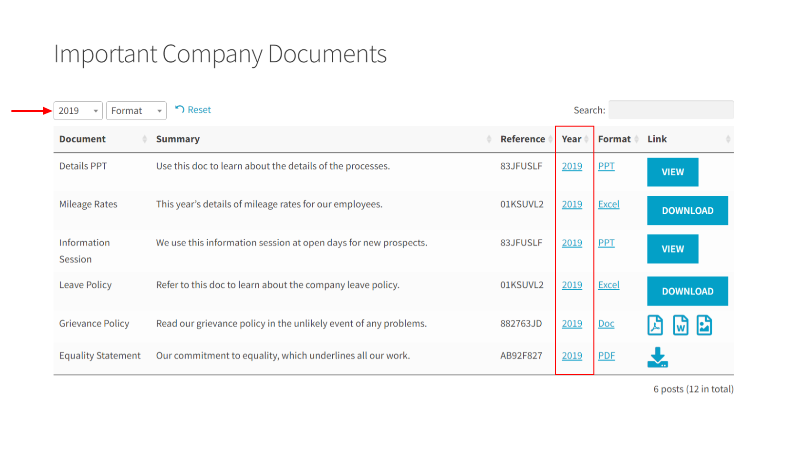Click VIEW button for Details PPT
The width and height of the screenshot is (799, 466).
coord(673,172)
